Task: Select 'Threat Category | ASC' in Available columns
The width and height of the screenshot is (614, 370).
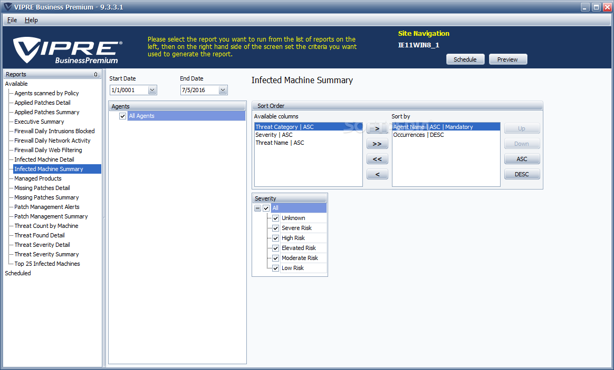Action: [x=309, y=127]
